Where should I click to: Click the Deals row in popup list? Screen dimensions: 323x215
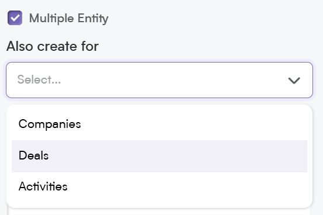point(159,156)
